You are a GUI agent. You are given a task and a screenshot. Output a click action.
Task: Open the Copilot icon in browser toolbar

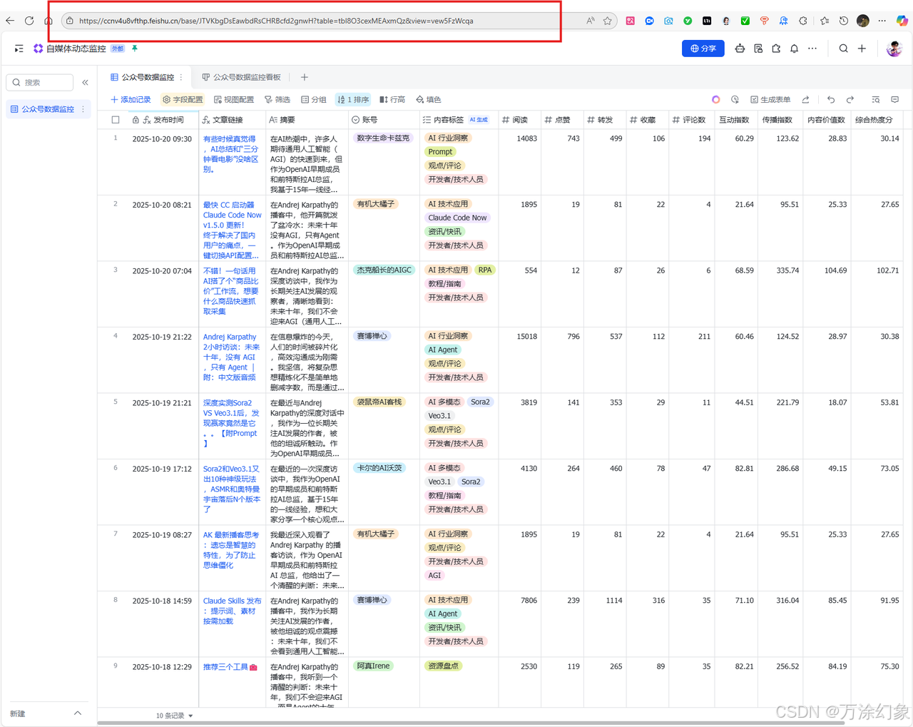pos(902,21)
